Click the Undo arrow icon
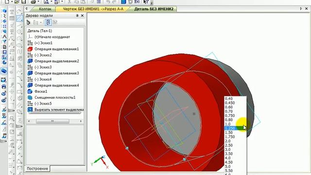The width and height of the screenshot is (311, 175). [x=108, y=2]
